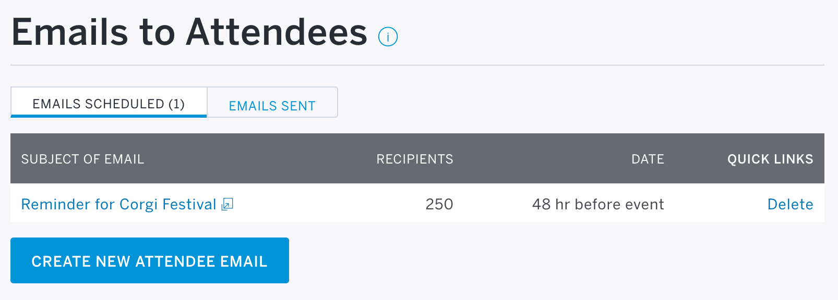Screen dimensions: 838x300
Task: Select the Date column header
Action: click(x=648, y=159)
